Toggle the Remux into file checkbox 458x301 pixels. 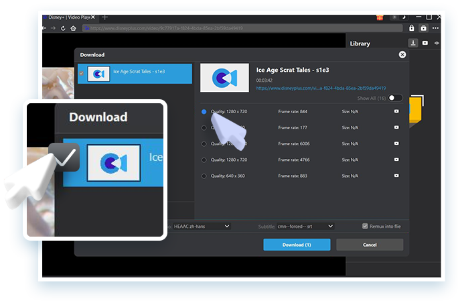coord(365,226)
